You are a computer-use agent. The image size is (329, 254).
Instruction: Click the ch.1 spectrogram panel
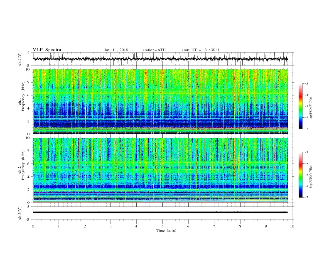tap(160, 101)
